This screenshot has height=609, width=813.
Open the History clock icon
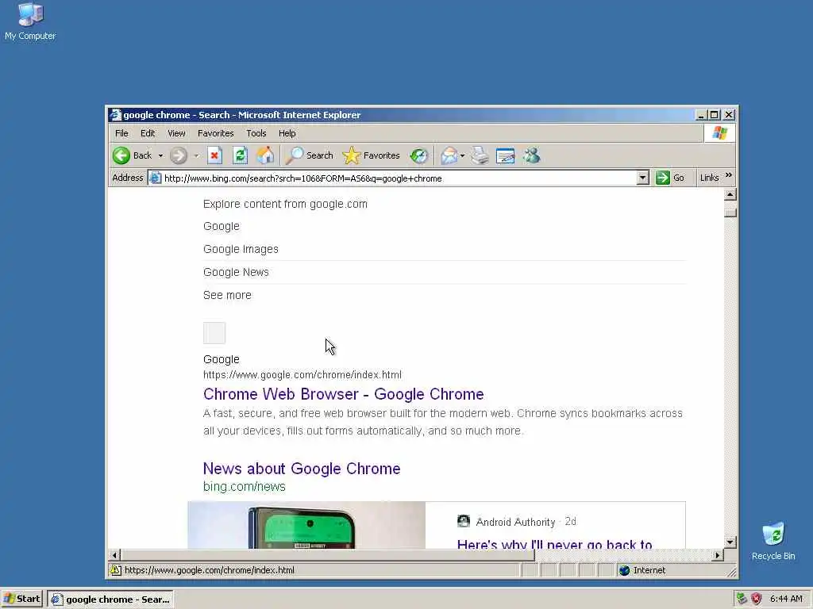[x=418, y=155]
